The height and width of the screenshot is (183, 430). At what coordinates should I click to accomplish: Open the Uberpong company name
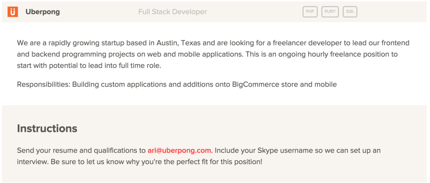click(42, 12)
